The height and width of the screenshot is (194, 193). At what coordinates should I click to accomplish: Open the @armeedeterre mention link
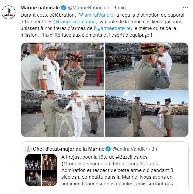(113, 28)
